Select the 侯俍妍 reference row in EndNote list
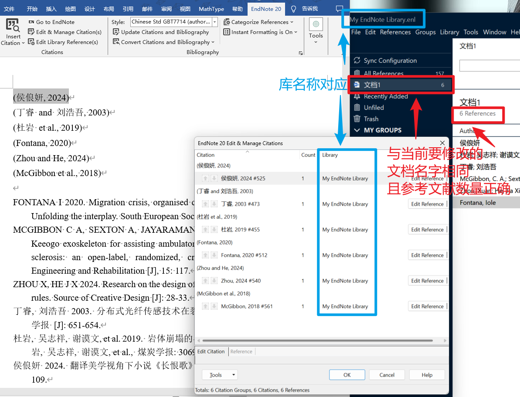 click(486, 143)
